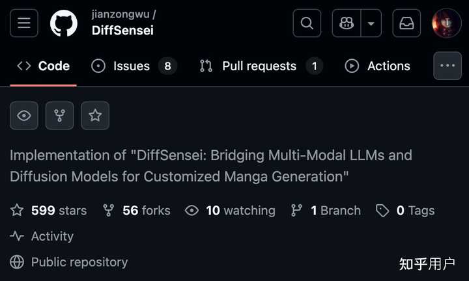Open the search button

(307, 23)
